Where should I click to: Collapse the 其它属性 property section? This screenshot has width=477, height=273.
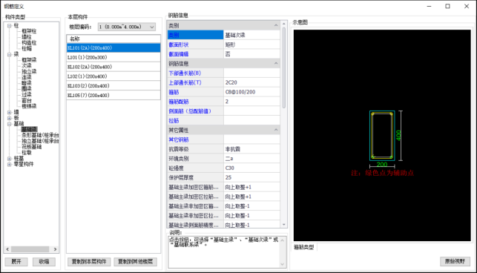click(276, 130)
